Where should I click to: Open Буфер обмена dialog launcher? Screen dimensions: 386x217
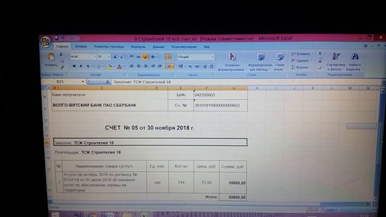coord(67,75)
